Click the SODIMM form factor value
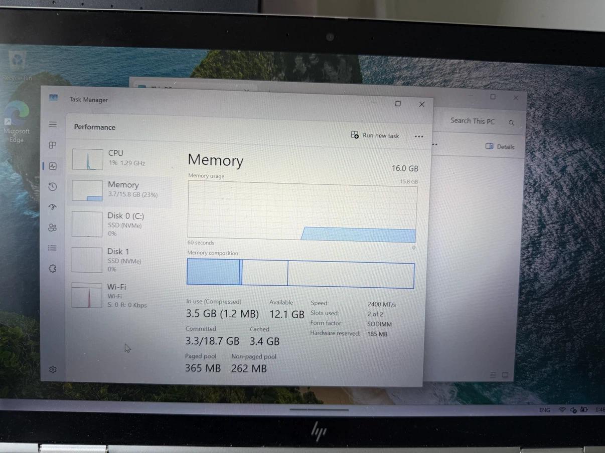Screen dimensions: 605x453 (379, 324)
